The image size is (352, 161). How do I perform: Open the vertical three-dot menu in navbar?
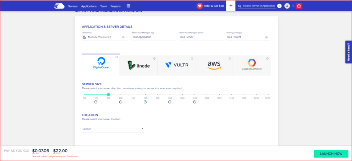(293, 6)
